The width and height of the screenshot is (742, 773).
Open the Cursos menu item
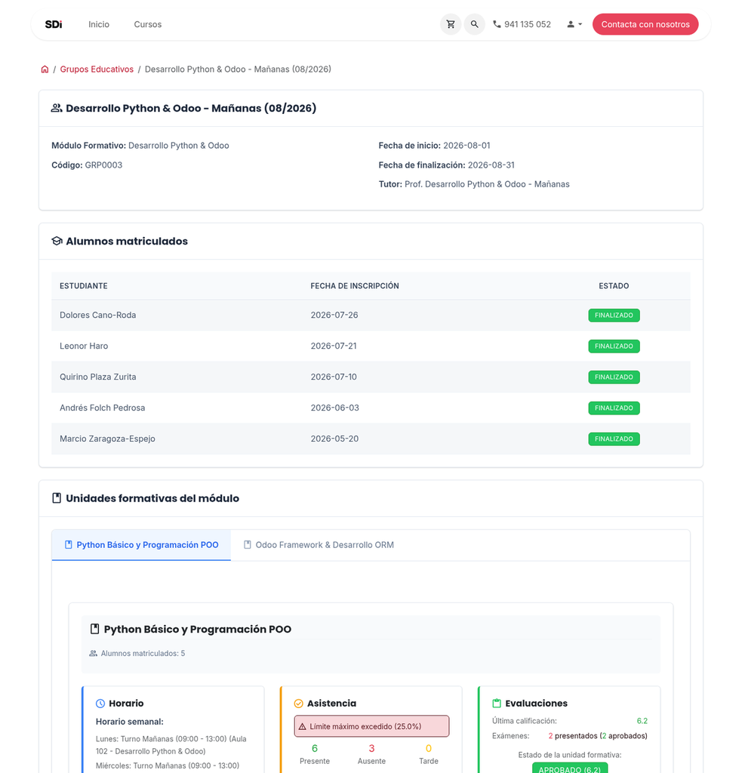pos(148,24)
